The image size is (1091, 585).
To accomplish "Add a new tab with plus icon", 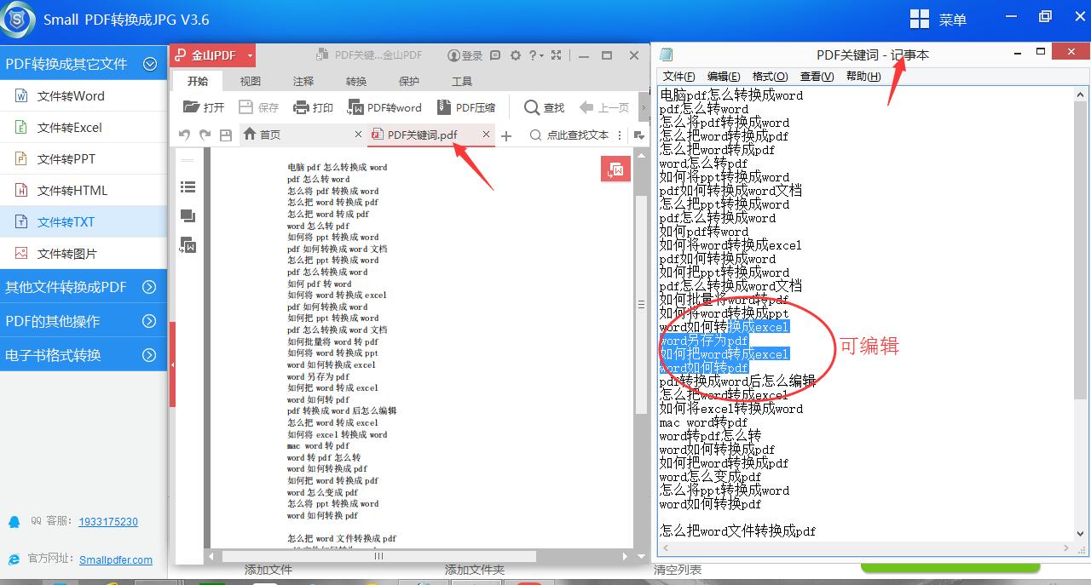I will click(x=506, y=135).
